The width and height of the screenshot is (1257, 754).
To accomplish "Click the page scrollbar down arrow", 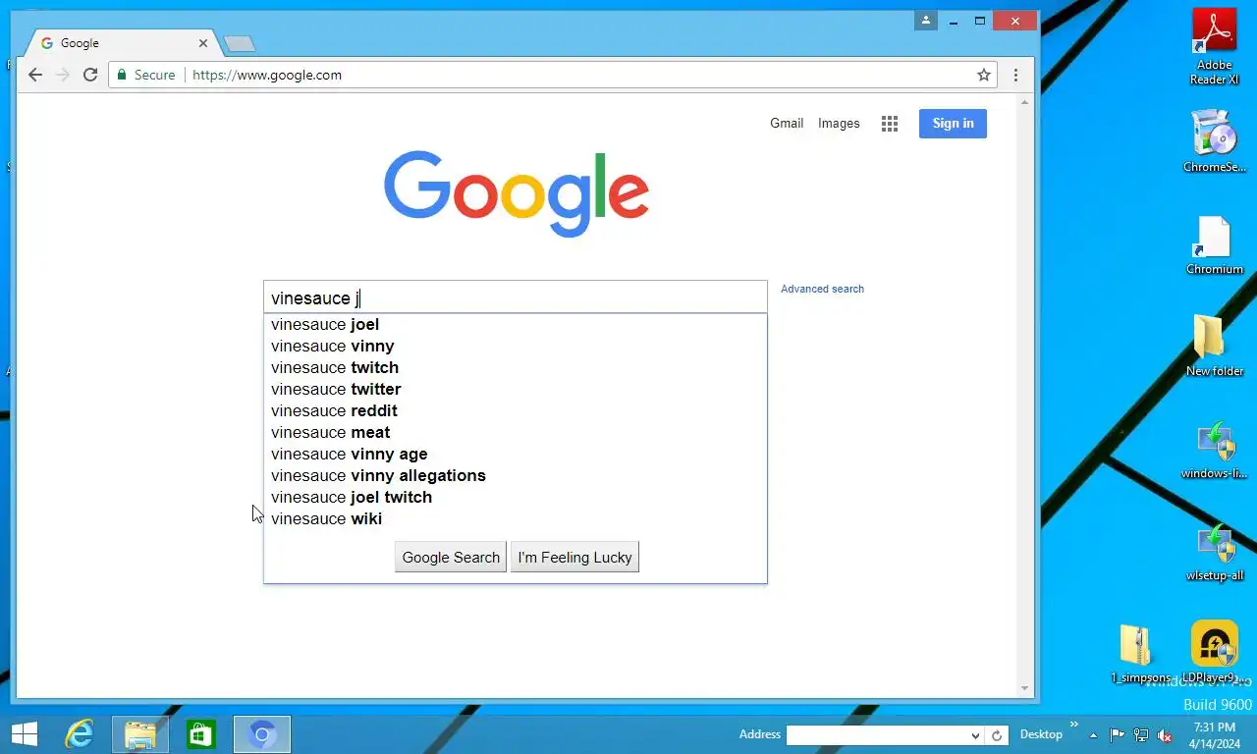I will point(1025,688).
